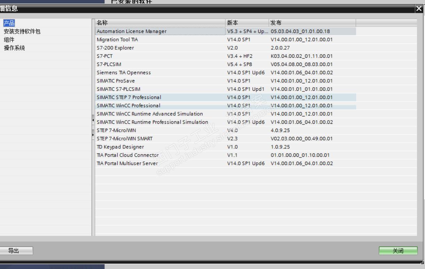Select S7-200 Explorer row

click(x=226, y=48)
